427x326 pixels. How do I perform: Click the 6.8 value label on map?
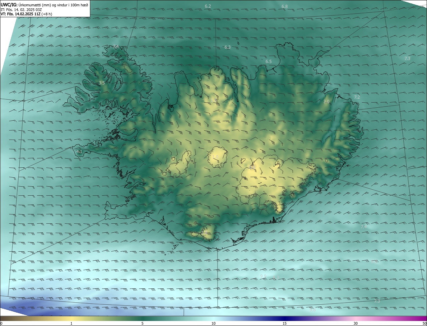[x=285, y=7]
